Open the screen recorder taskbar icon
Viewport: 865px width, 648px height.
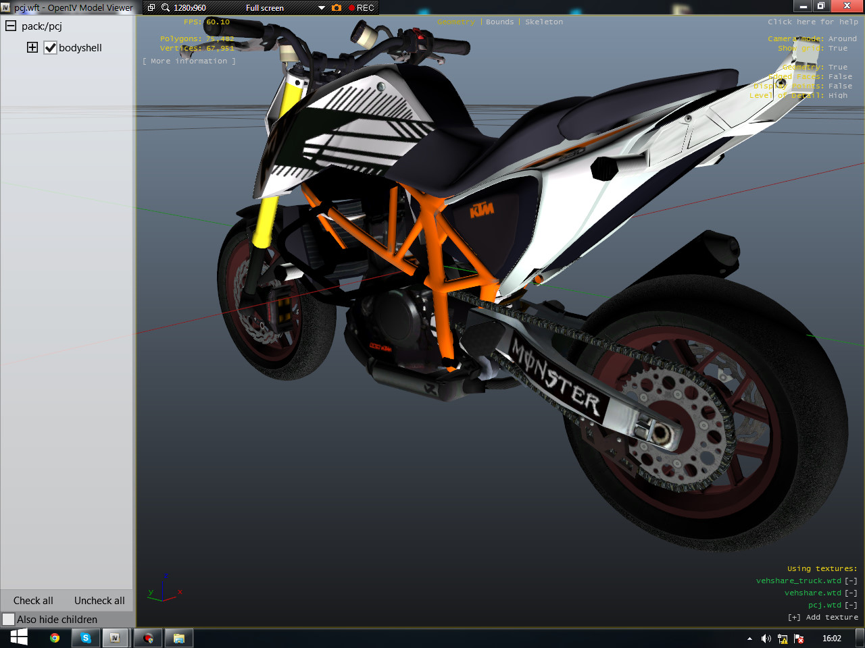coord(148,638)
